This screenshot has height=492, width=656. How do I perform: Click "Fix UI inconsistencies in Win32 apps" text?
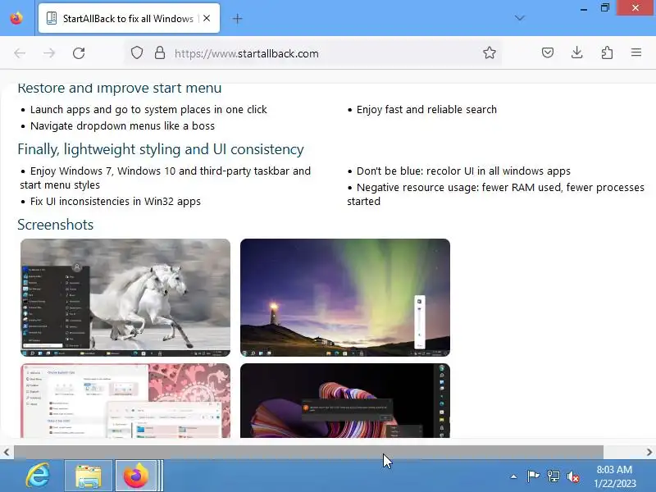tap(116, 202)
